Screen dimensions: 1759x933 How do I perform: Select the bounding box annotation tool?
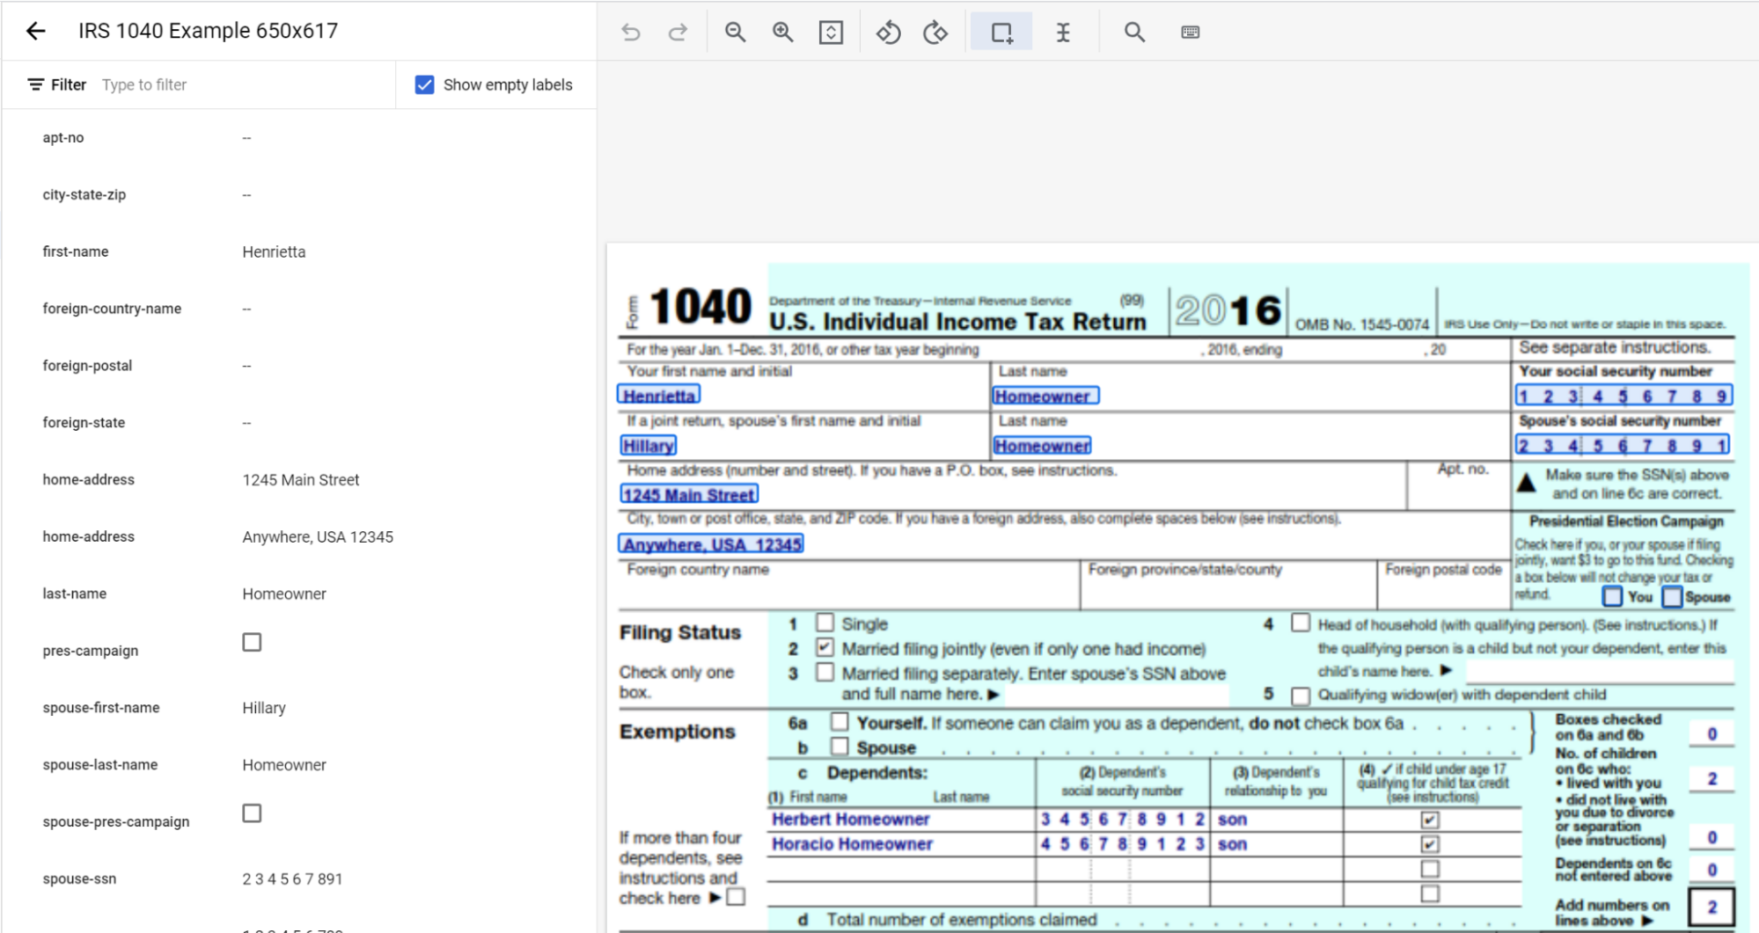[x=1000, y=32]
